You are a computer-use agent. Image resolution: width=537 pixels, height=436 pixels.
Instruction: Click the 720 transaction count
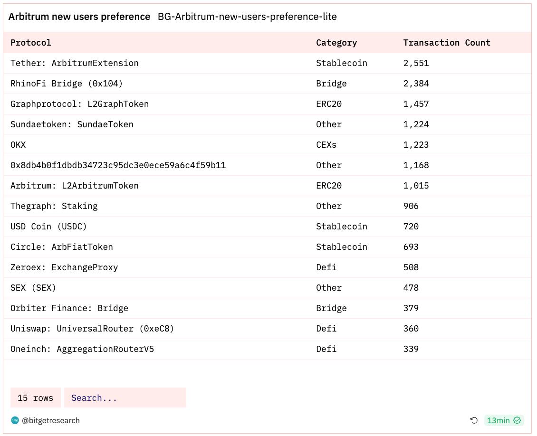(x=411, y=226)
